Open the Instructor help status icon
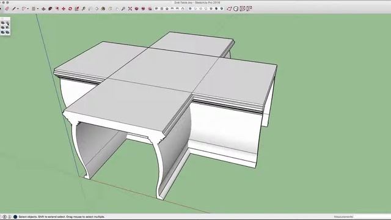391x220 pixels. click(x=15, y=217)
